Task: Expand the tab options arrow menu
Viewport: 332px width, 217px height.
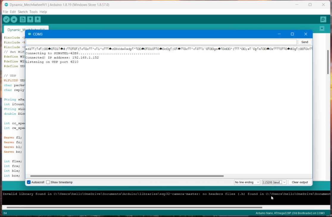Action: 322,29
